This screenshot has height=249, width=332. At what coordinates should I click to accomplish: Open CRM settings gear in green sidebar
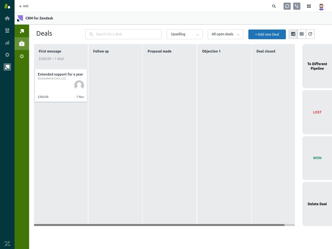[22, 56]
